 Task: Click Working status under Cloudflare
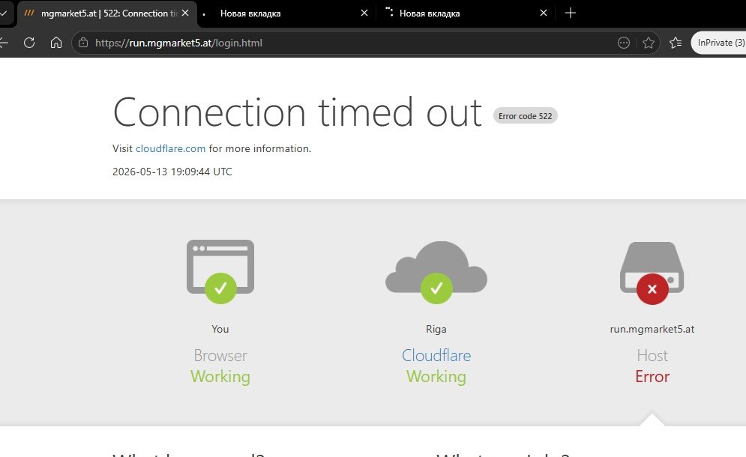[x=436, y=377]
